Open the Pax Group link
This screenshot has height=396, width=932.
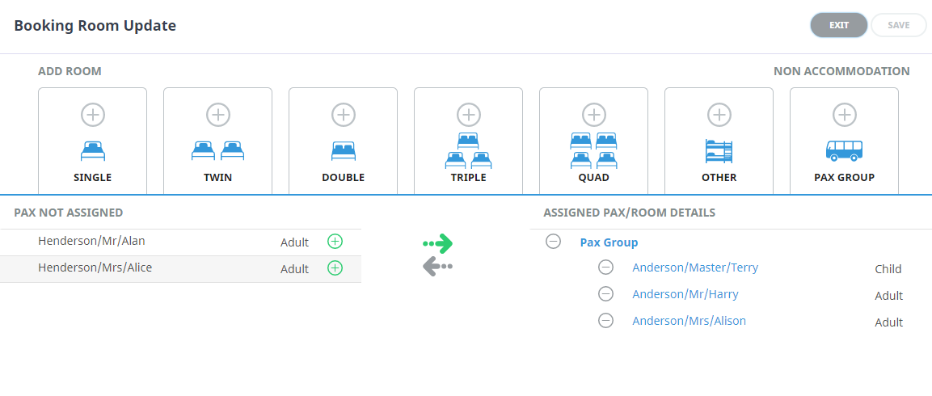[609, 242]
